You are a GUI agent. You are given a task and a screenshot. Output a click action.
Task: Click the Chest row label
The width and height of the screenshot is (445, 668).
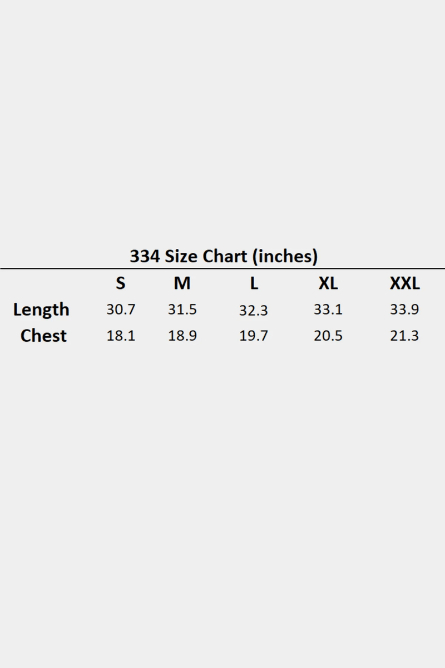[43, 336]
